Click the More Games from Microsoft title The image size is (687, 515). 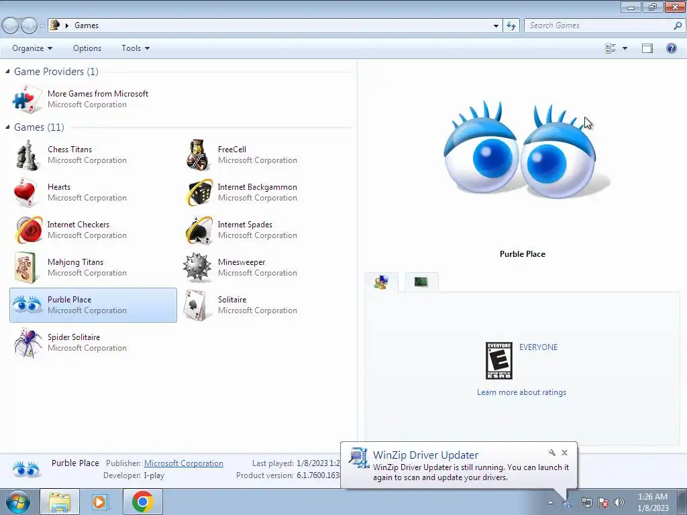pyautogui.click(x=98, y=94)
